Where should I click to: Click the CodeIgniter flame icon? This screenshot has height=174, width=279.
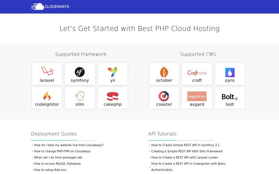[x=47, y=96]
